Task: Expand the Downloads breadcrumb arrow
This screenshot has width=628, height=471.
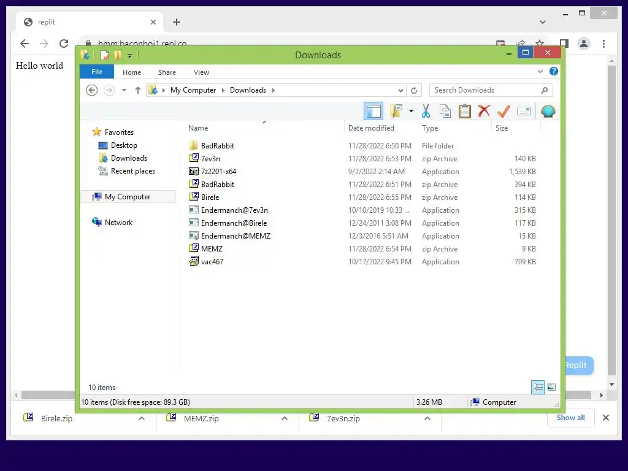Action: pyautogui.click(x=273, y=91)
